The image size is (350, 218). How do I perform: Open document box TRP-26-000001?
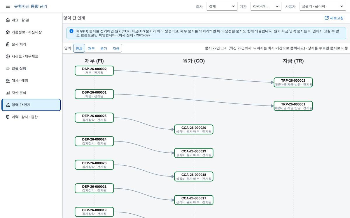293,106
